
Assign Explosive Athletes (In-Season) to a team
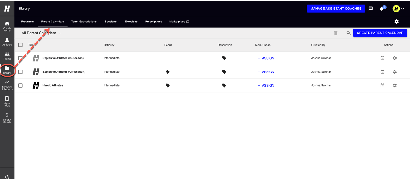pyautogui.click(x=266, y=58)
